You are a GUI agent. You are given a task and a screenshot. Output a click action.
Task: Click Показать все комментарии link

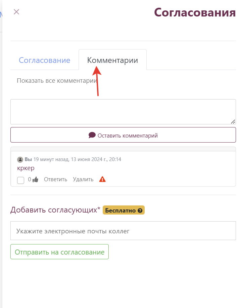57,81
